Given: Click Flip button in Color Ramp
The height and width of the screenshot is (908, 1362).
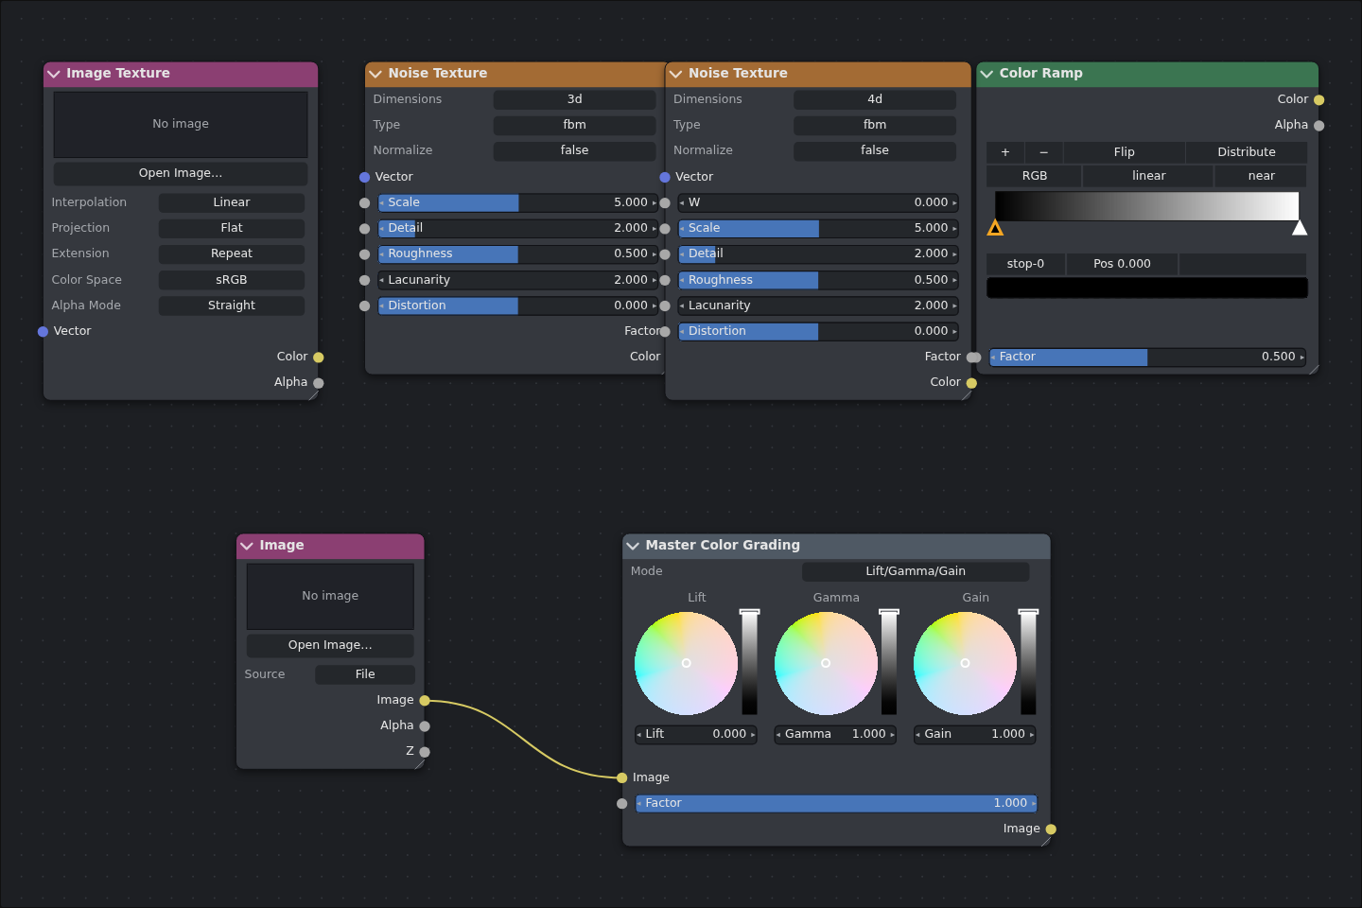Looking at the screenshot, I should click(x=1125, y=152).
